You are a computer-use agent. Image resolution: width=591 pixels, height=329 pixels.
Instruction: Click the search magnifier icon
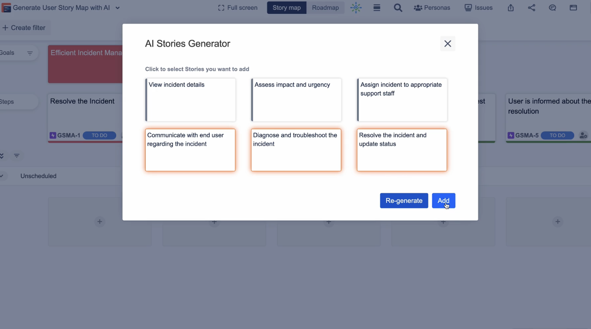398,8
